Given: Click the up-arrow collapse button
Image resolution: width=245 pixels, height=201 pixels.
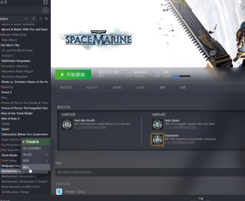Looking at the screenshot, I should click(x=33, y=19).
